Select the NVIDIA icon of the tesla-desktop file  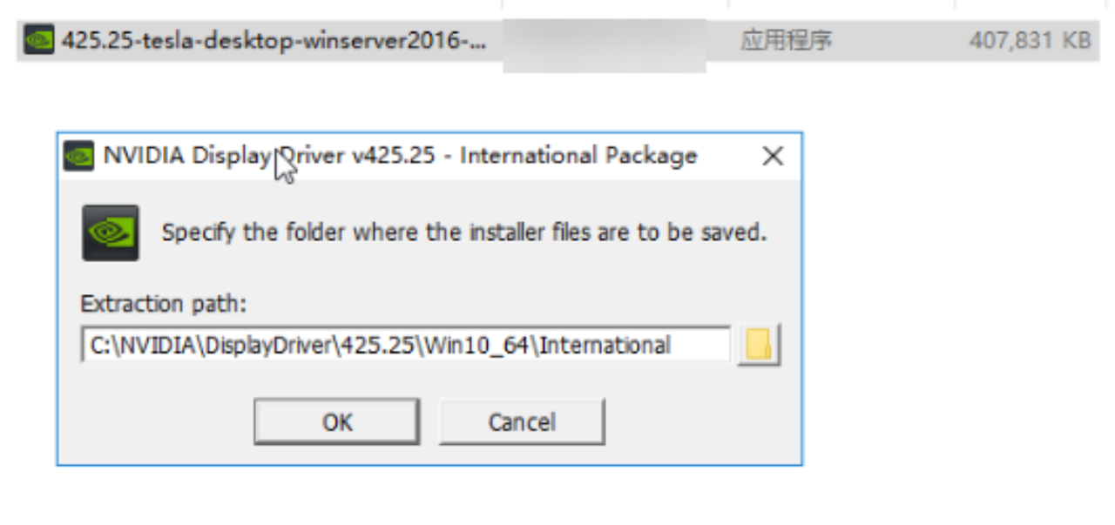point(38,40)
